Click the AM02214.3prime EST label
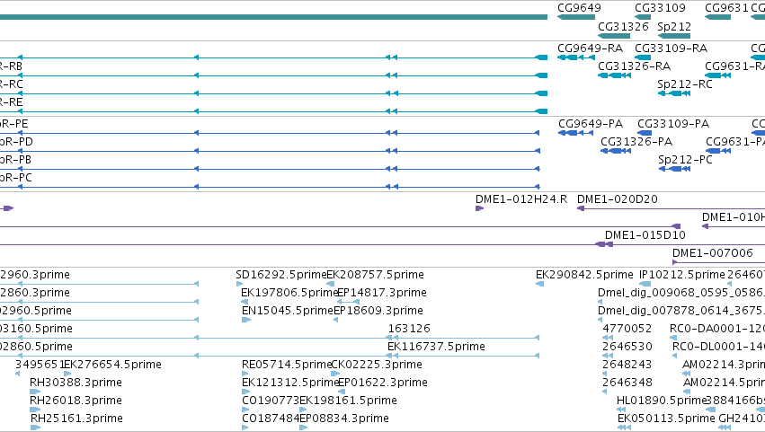 click(x=724, y=365)
